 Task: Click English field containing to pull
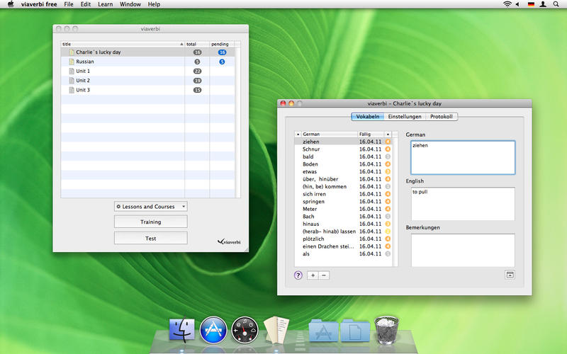pyautogui.click(x=463, y=204)
